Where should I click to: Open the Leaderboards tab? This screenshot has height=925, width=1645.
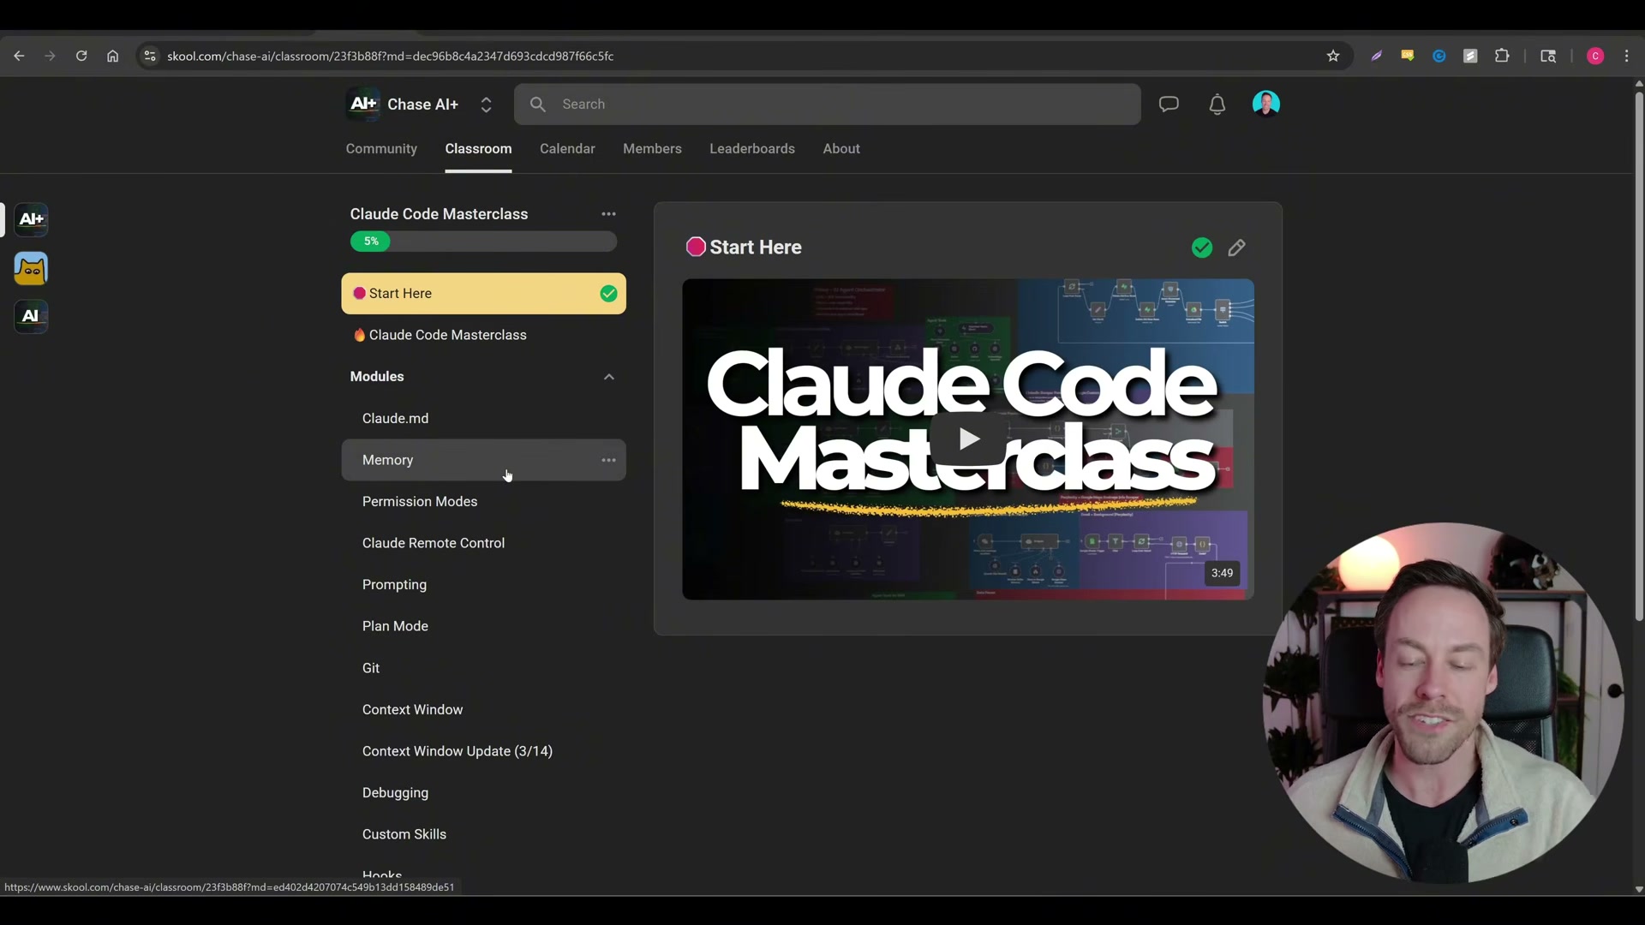(752, 148)
